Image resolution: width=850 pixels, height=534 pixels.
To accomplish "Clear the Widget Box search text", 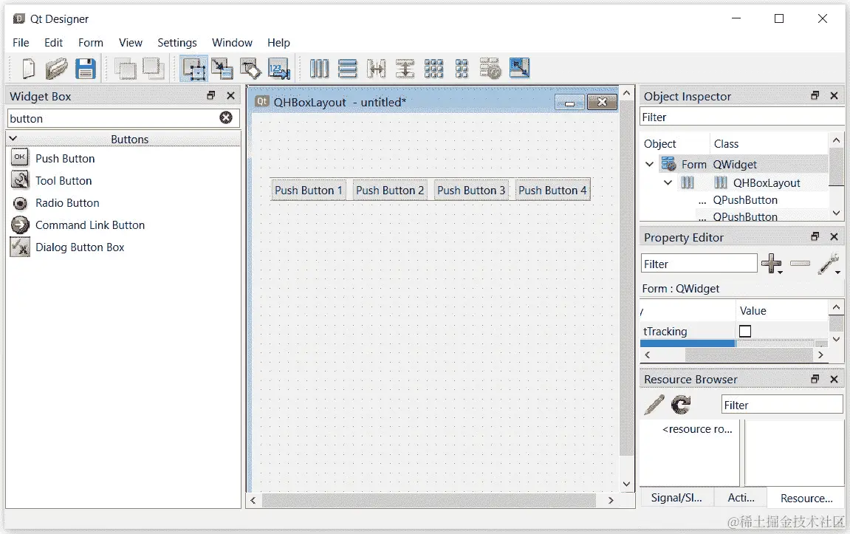I will coord(226,117).
